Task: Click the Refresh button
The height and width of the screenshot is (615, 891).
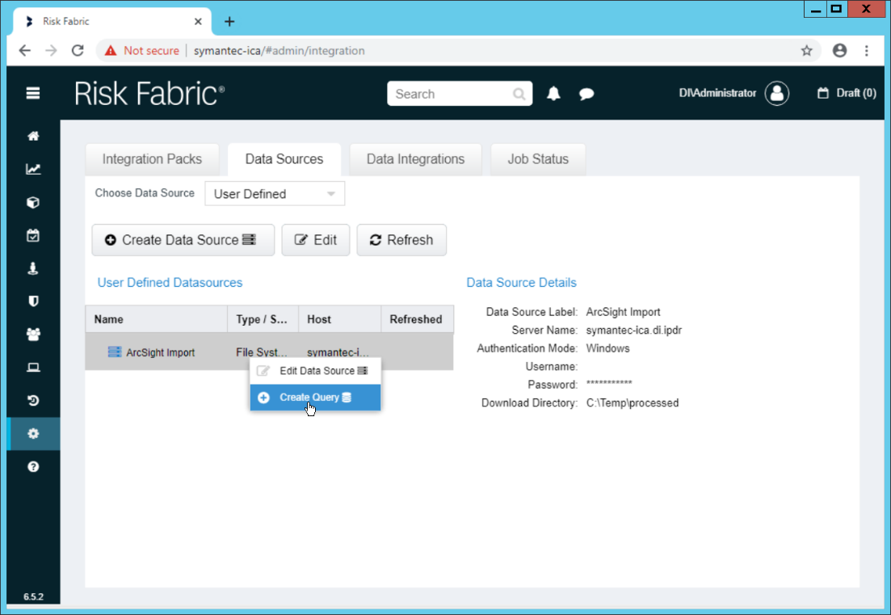Action: pyautogui.click(x=401, y=240)
